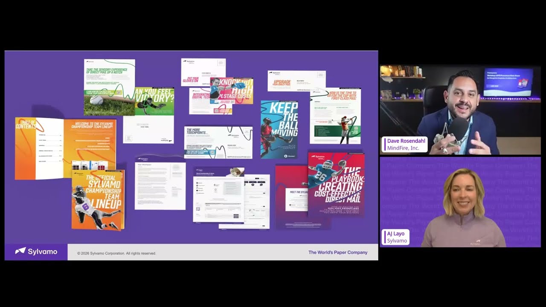The height and width of the screenshot is (307, 546).
Task: Click the "Can You Feel Victory?" card
Action: 154,101
